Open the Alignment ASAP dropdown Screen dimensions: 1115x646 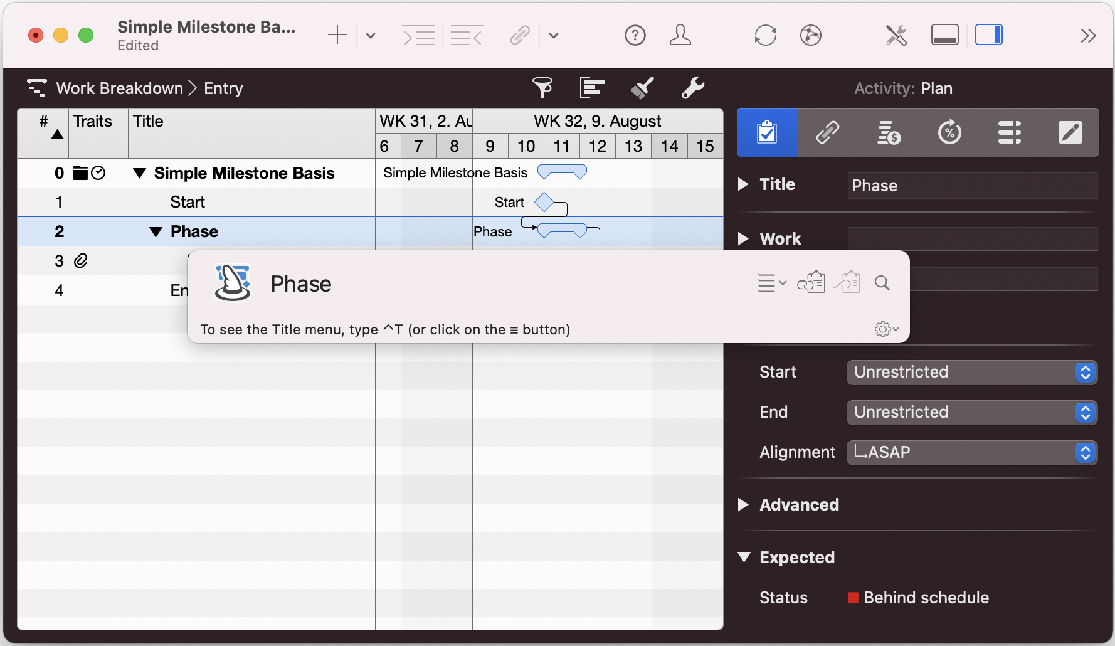pos(971,453)
